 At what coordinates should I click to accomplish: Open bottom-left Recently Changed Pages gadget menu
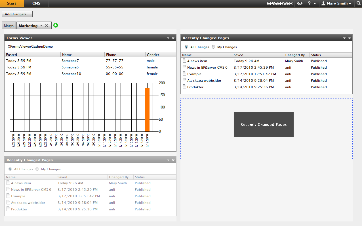tap(168, 160)
